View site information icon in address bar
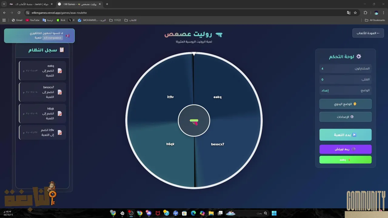The height and width of the screenshot is (218, 388). pos(28,13)
